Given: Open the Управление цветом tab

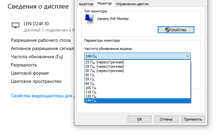Looking at the screenshot, I should pyautogui.click(x=132, y=4).
